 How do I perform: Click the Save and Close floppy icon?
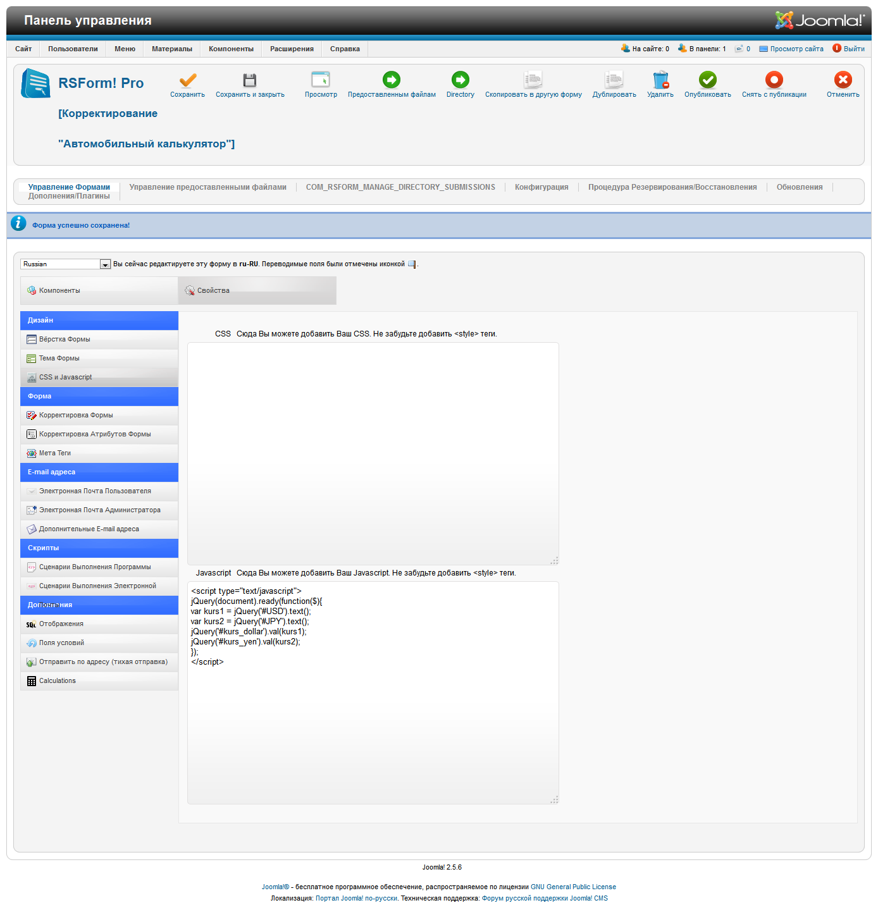250,80
